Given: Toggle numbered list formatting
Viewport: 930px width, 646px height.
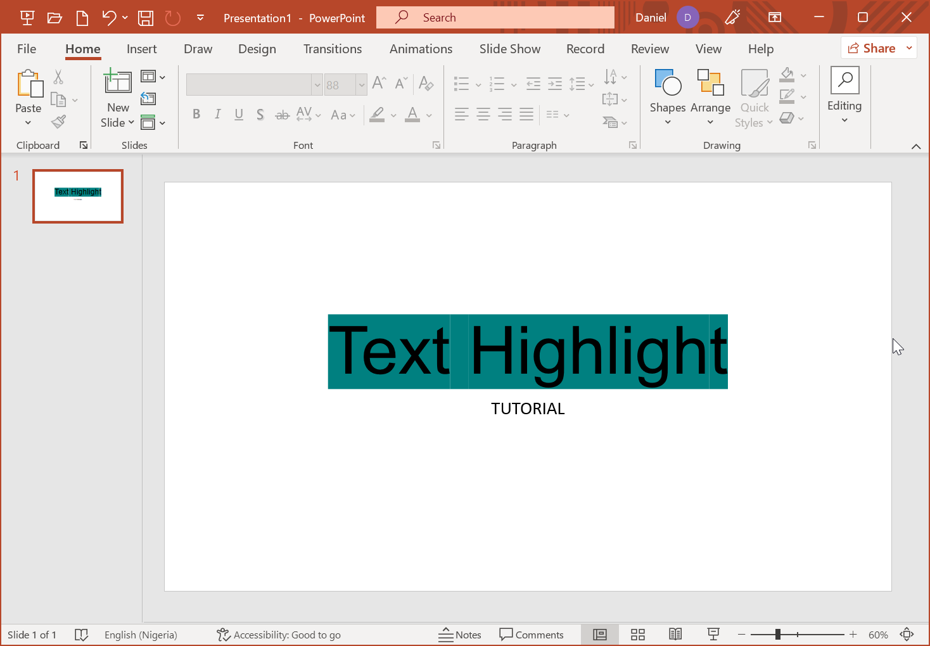Looking at the screenshot, I should click(498, 83).
